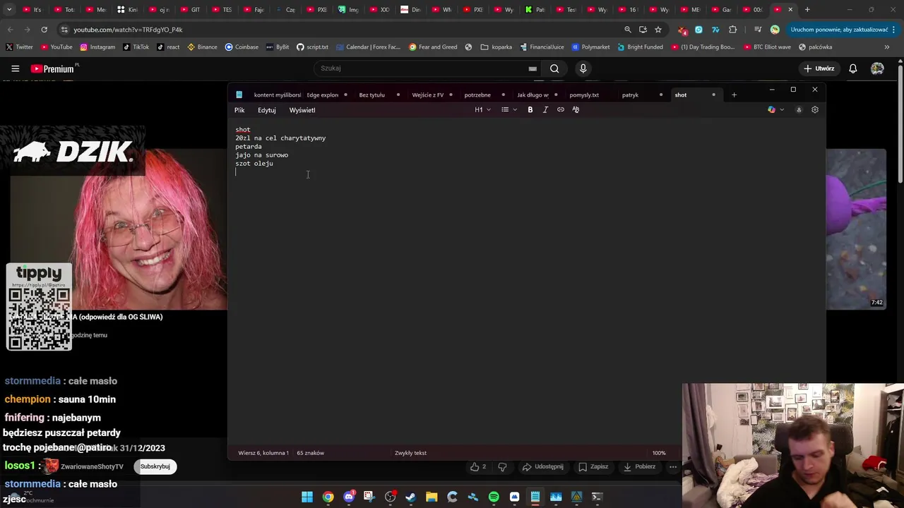This screenshot has height=508, width=904.
Task: Click line 'szot oleju' in editor
Action: (x=254, y=164)
